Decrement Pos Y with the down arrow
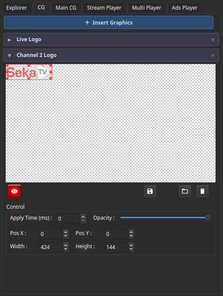223x296 pixels. [x=131, y=236]
